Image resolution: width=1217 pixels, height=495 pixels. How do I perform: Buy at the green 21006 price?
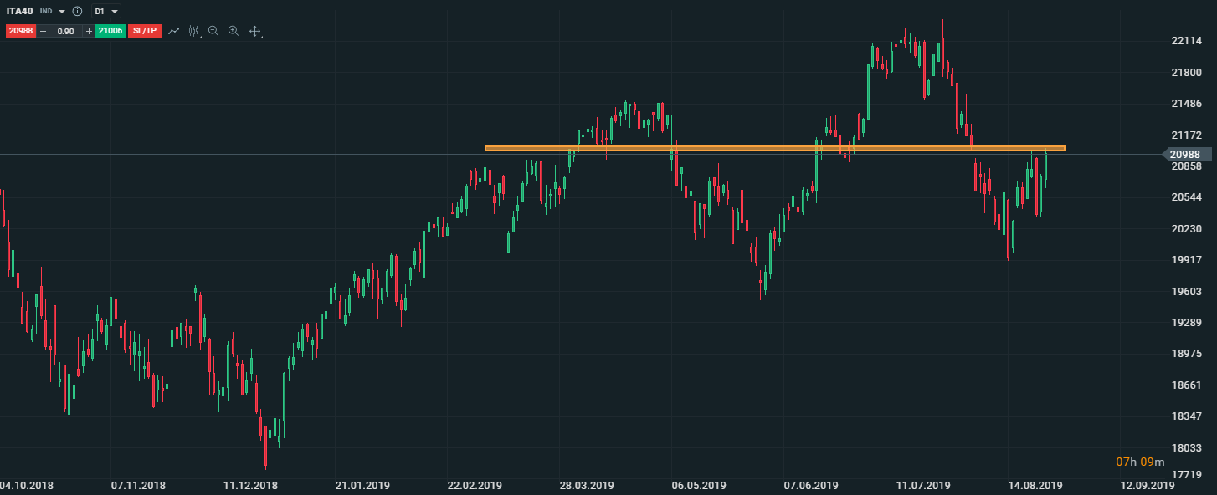click(110, 31)
